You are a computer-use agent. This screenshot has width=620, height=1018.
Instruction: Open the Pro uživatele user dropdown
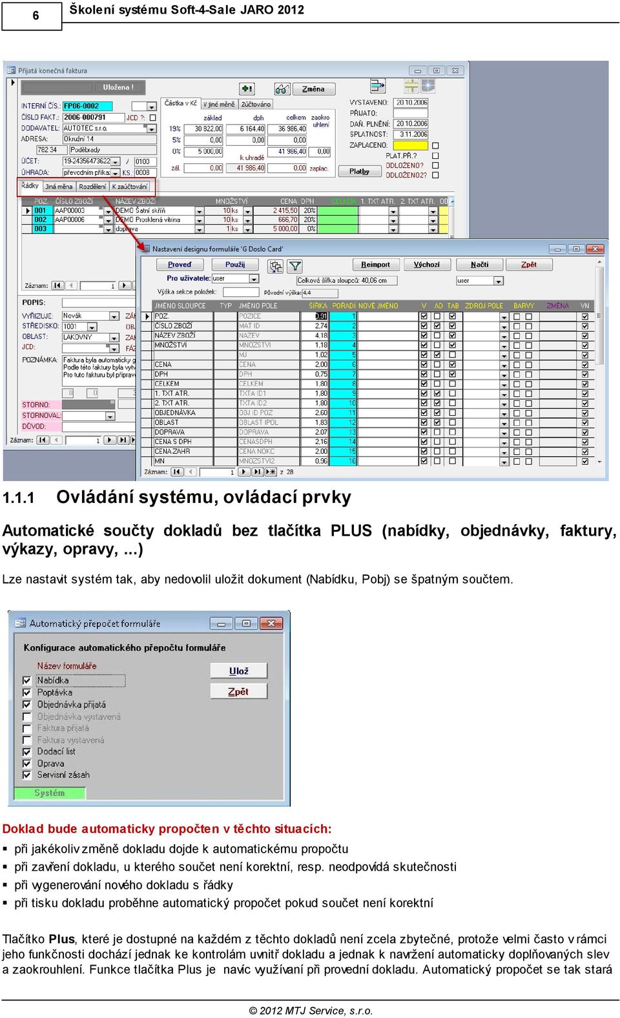click(x=254, y=279)
